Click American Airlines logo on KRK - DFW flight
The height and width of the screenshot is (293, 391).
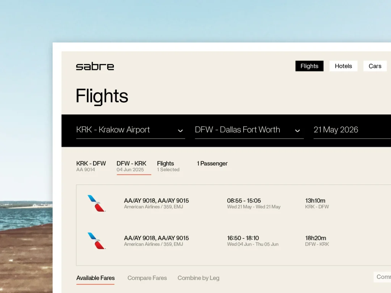[x=97, y=203]
